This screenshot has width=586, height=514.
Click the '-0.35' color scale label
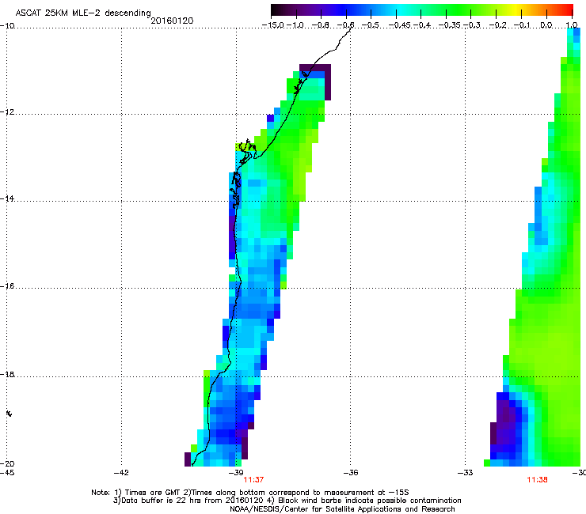point(449,25)
